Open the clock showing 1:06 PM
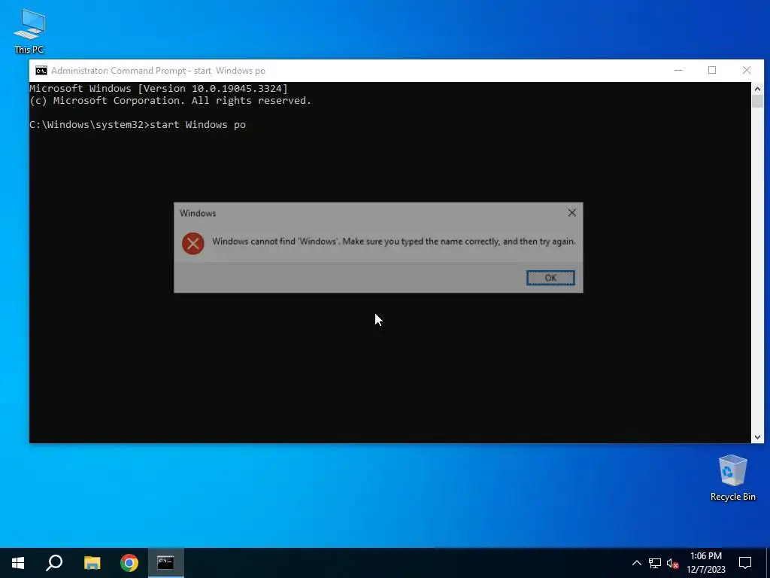The height and width of the screenshot is (578, 770). pos(705,563)
